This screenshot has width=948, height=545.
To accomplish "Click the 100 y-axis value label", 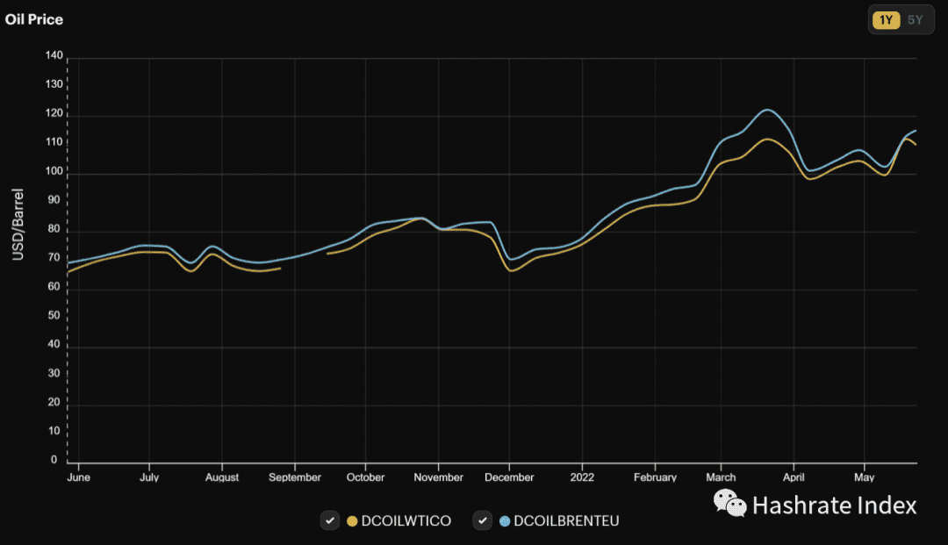I will click(54, 172).
